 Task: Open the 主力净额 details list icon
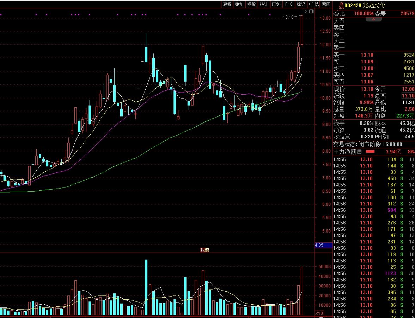coord(359,152)
